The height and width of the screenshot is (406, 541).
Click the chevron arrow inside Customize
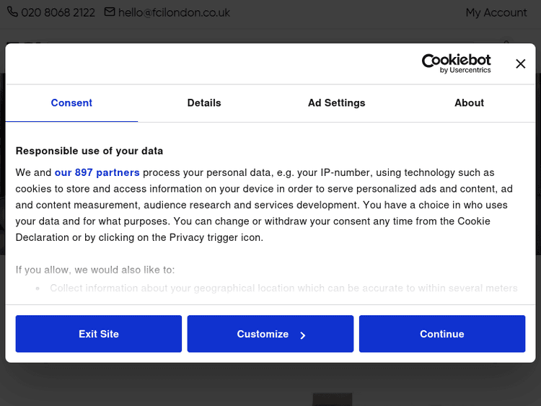click(x=303, y=335)
